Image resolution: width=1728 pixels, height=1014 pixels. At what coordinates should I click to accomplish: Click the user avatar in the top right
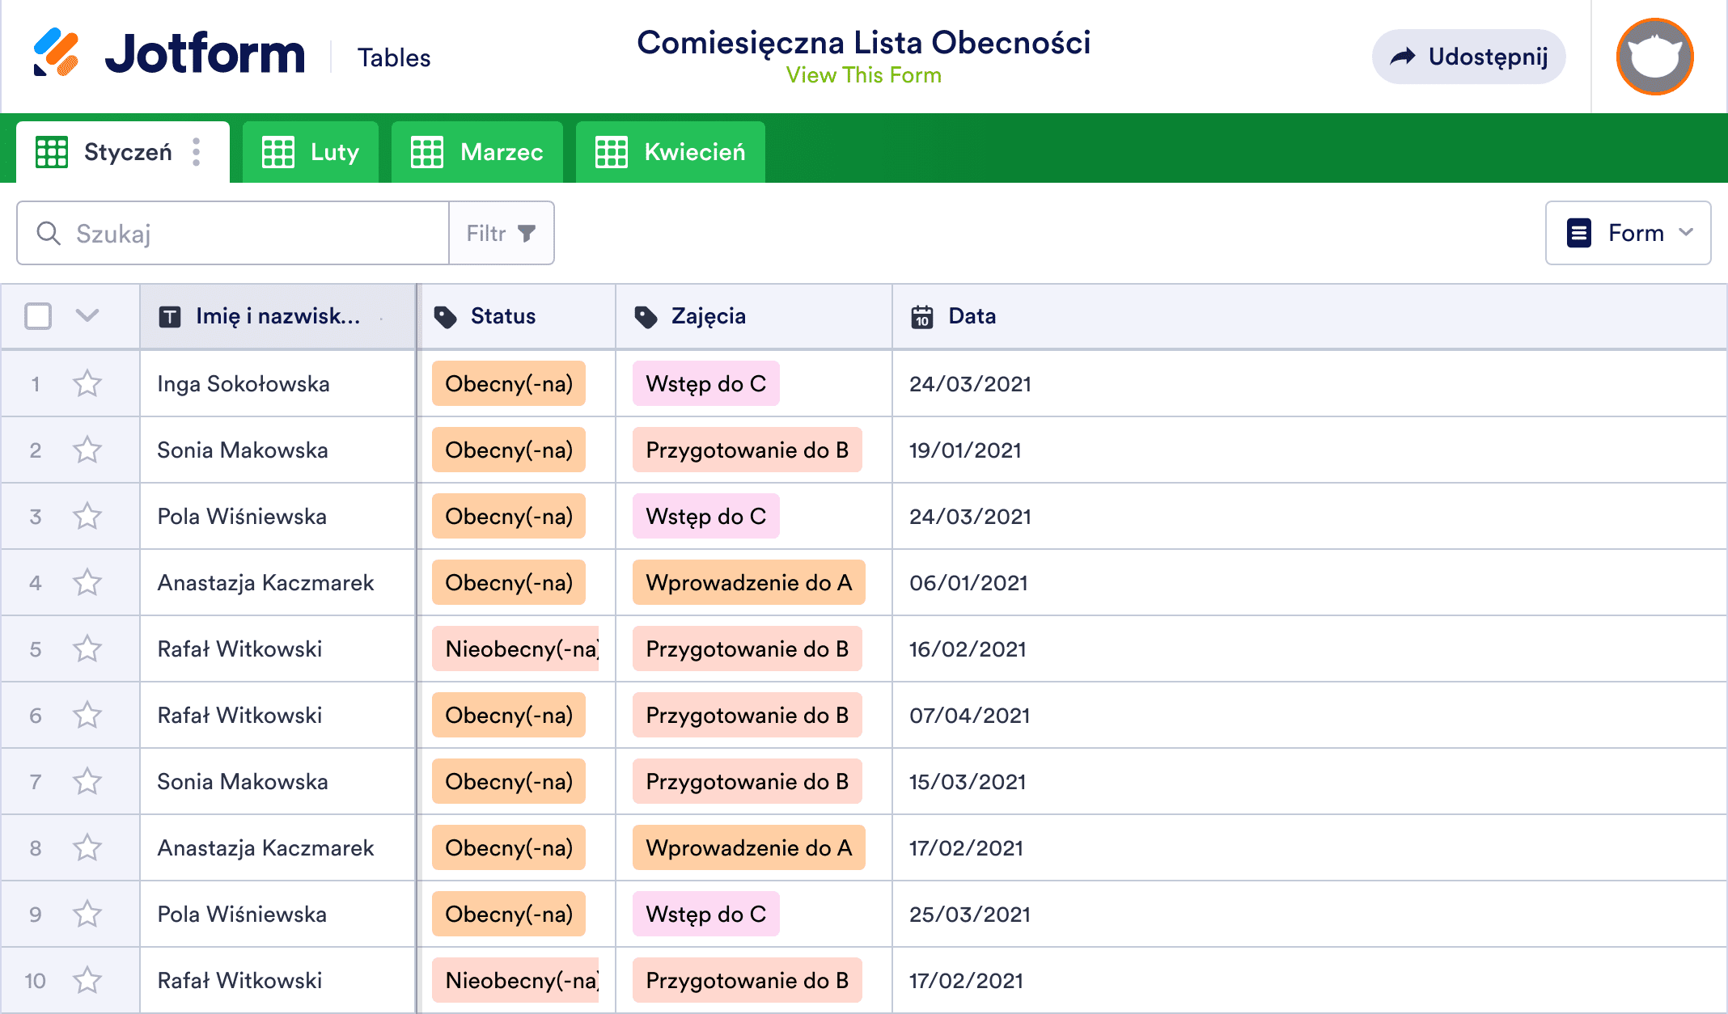pyautogui.click(x=1654, y=56)
